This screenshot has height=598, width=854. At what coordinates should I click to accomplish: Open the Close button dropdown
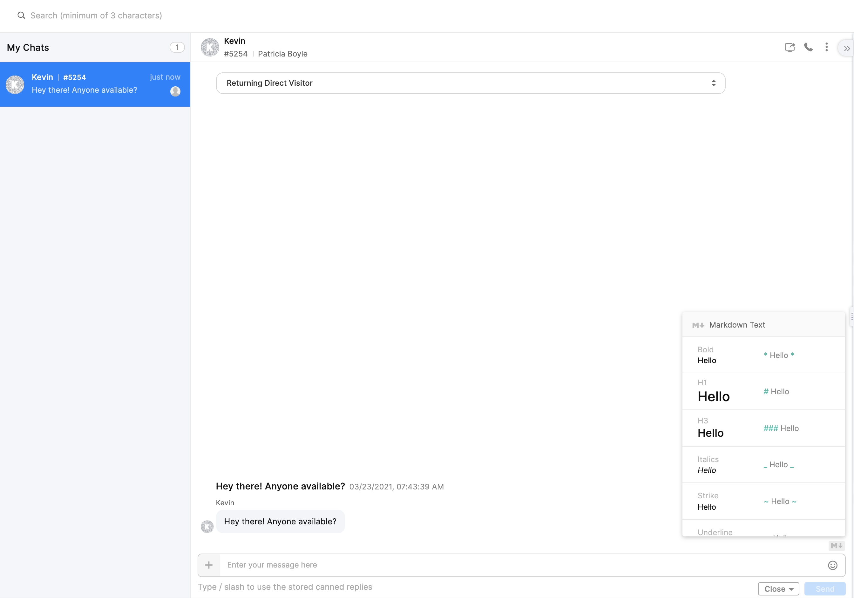coord(778,589)
